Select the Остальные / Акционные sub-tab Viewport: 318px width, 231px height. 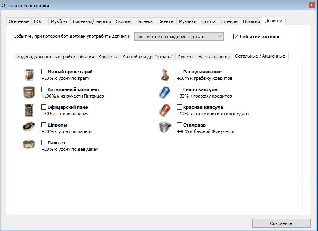pyautogui.click(x=260, y=56)
